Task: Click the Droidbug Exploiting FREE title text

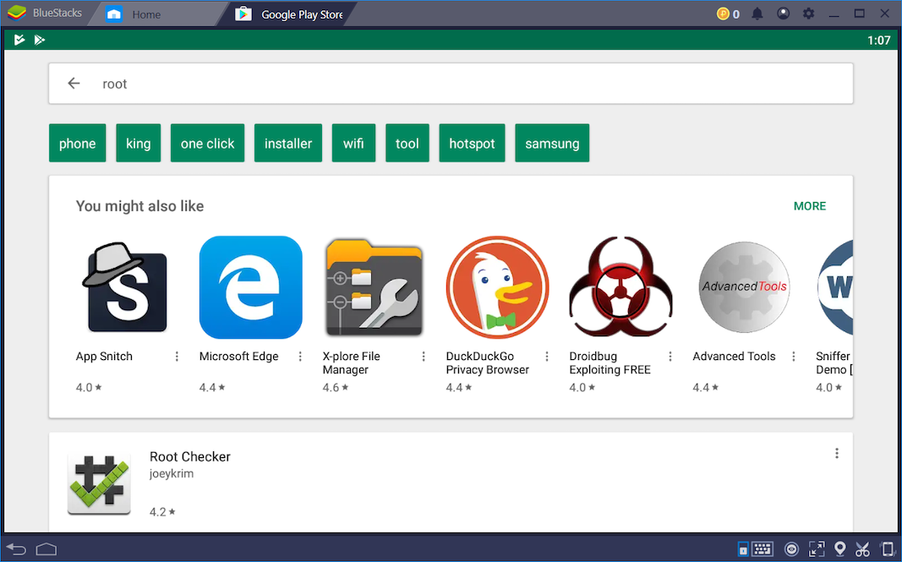Action: [610, 363]
